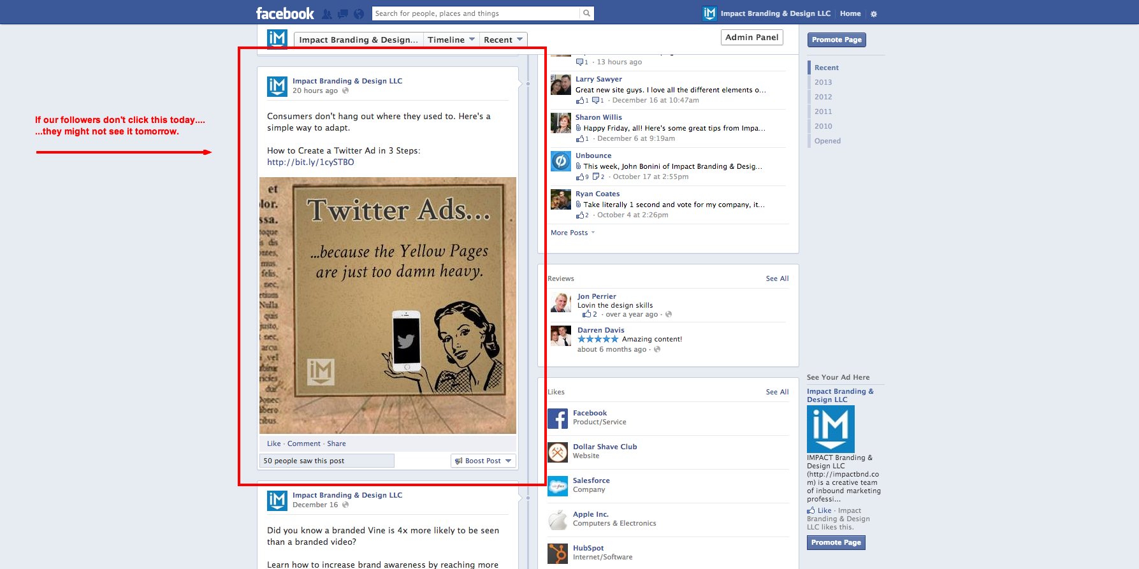The width and height of the screenshot is (1139, 569).
Task: Click iM avatar on the 20 hours ago post
Action: click(x=277, y=86)
